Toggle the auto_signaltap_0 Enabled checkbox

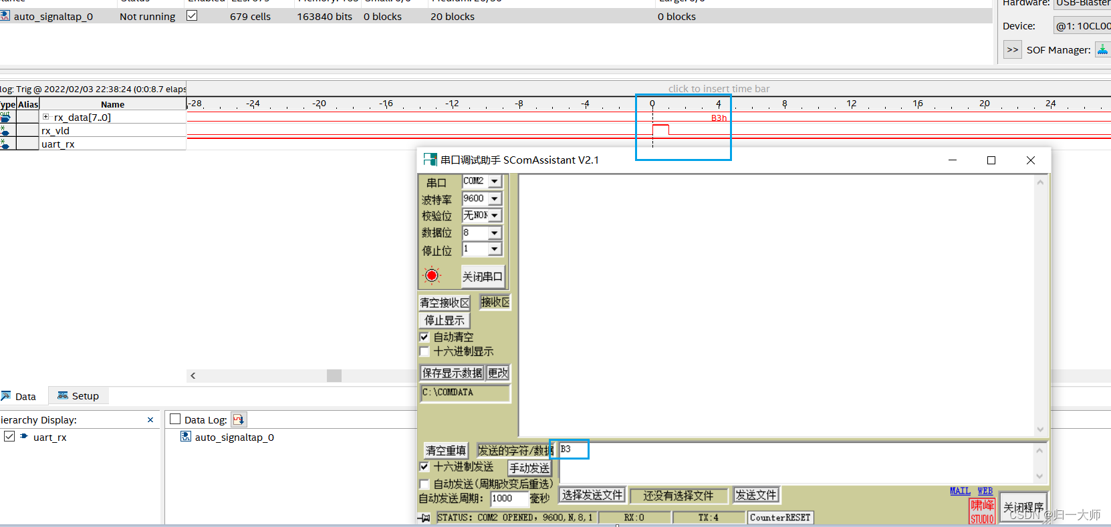coord(192,15)
